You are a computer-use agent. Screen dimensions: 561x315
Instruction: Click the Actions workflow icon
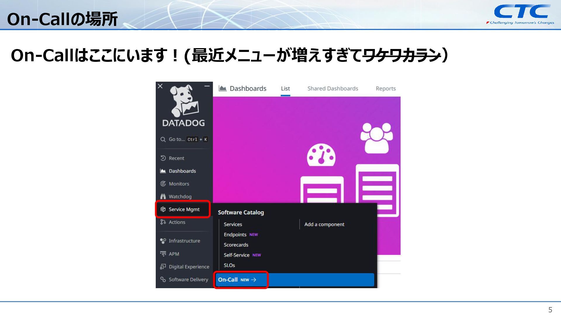(163, 222)
